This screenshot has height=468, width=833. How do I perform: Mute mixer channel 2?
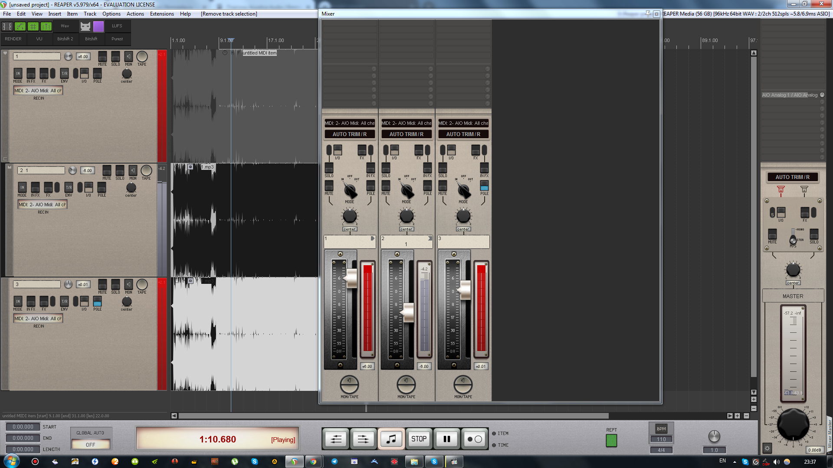click(386, 185)
